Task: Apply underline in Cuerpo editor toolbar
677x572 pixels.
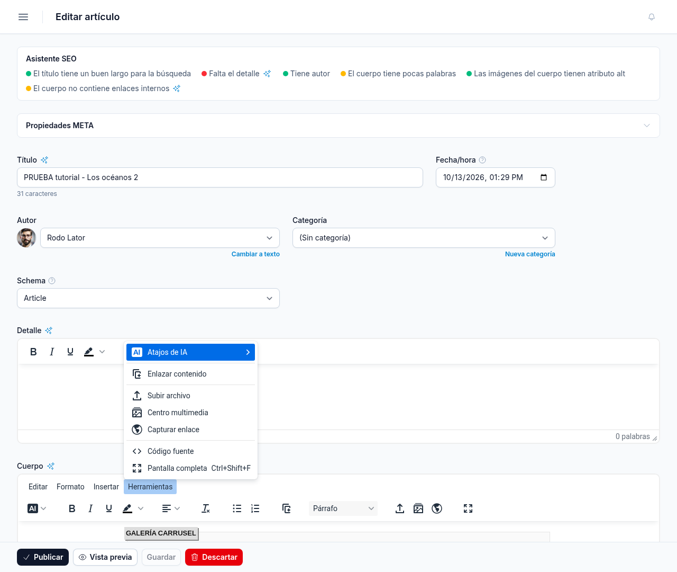Action: pyautogui.click(x=109, y=508)
